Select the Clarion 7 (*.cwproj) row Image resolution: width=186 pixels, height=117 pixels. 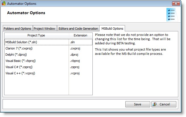click(x=48, y=48)
